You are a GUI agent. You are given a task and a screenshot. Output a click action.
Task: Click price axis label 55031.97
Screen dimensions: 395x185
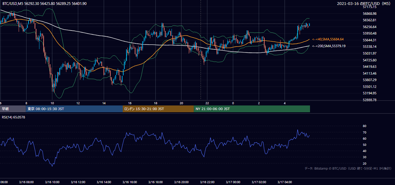pos(369,53)
